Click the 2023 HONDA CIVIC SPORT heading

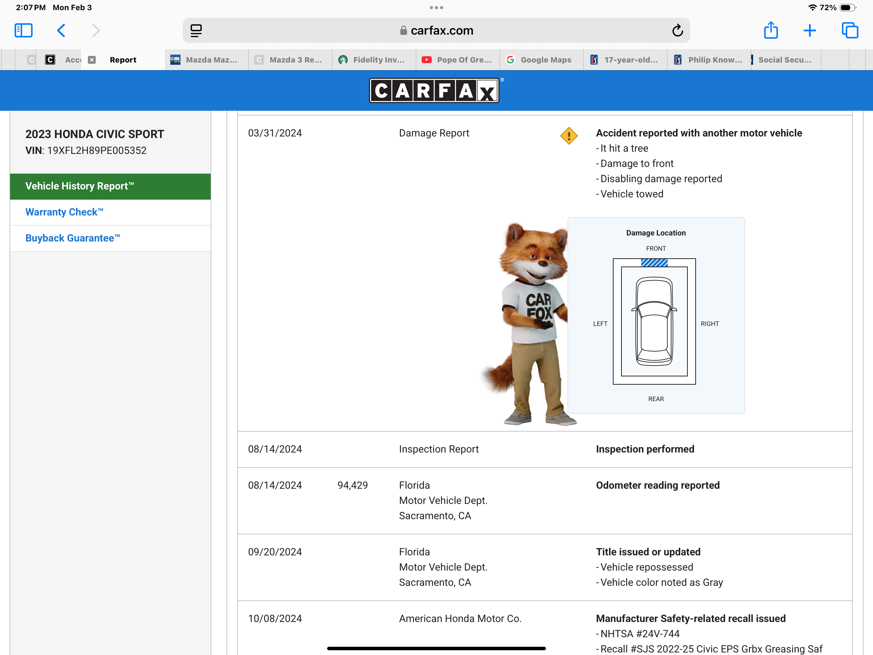click(95, 134)
